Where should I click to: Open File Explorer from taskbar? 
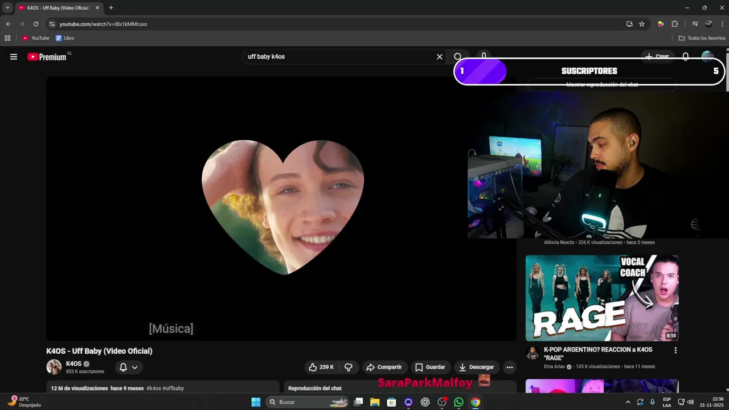pos(375,402)
